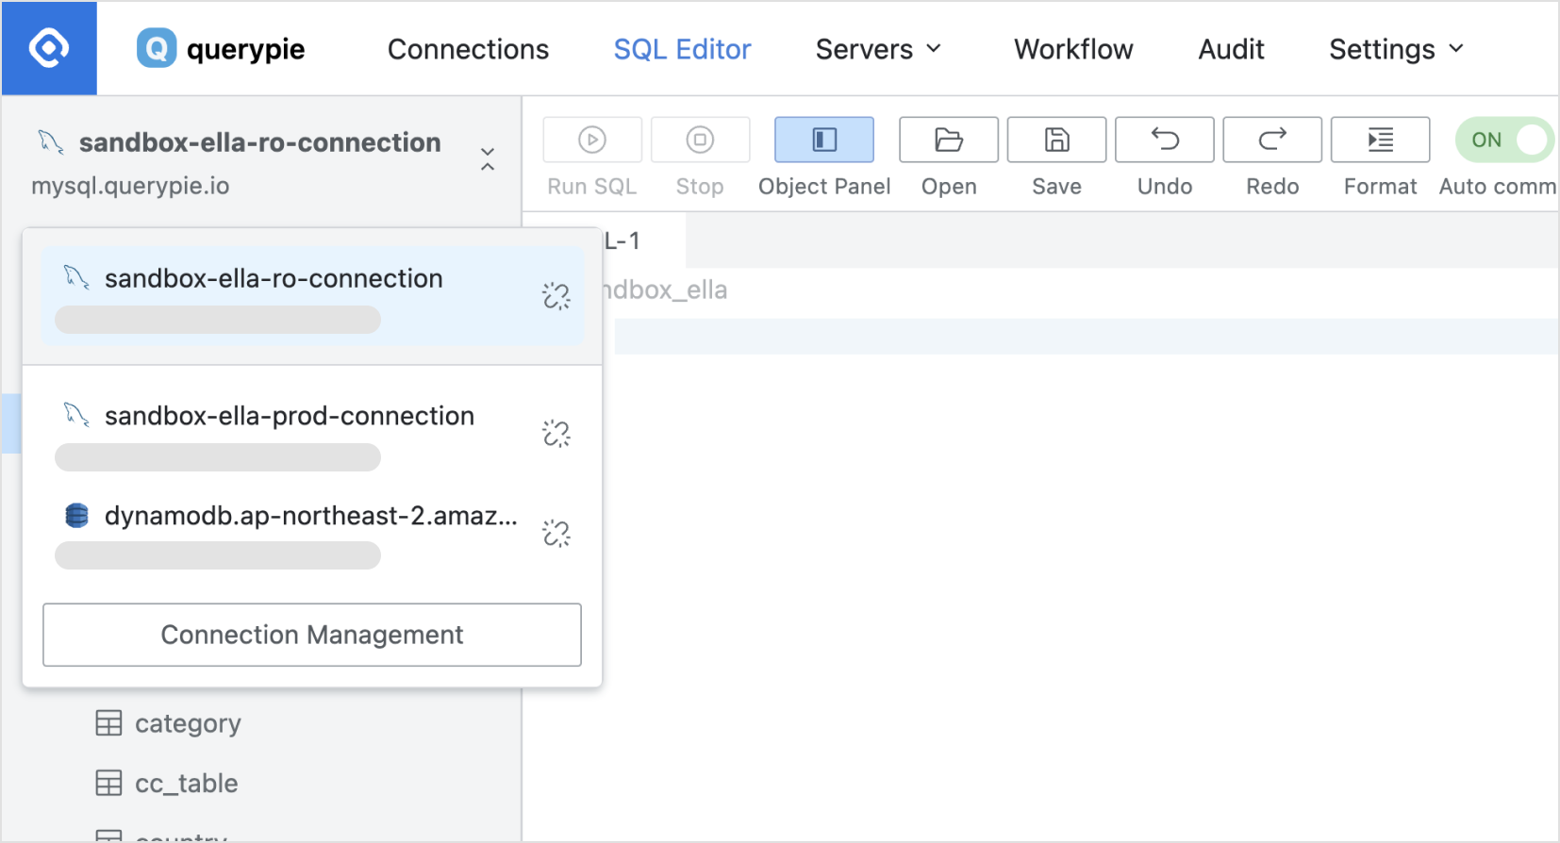Select sandbox-ella-prod-connection from the list
The width and height of the screenshot is (1560, 843).
312,434
